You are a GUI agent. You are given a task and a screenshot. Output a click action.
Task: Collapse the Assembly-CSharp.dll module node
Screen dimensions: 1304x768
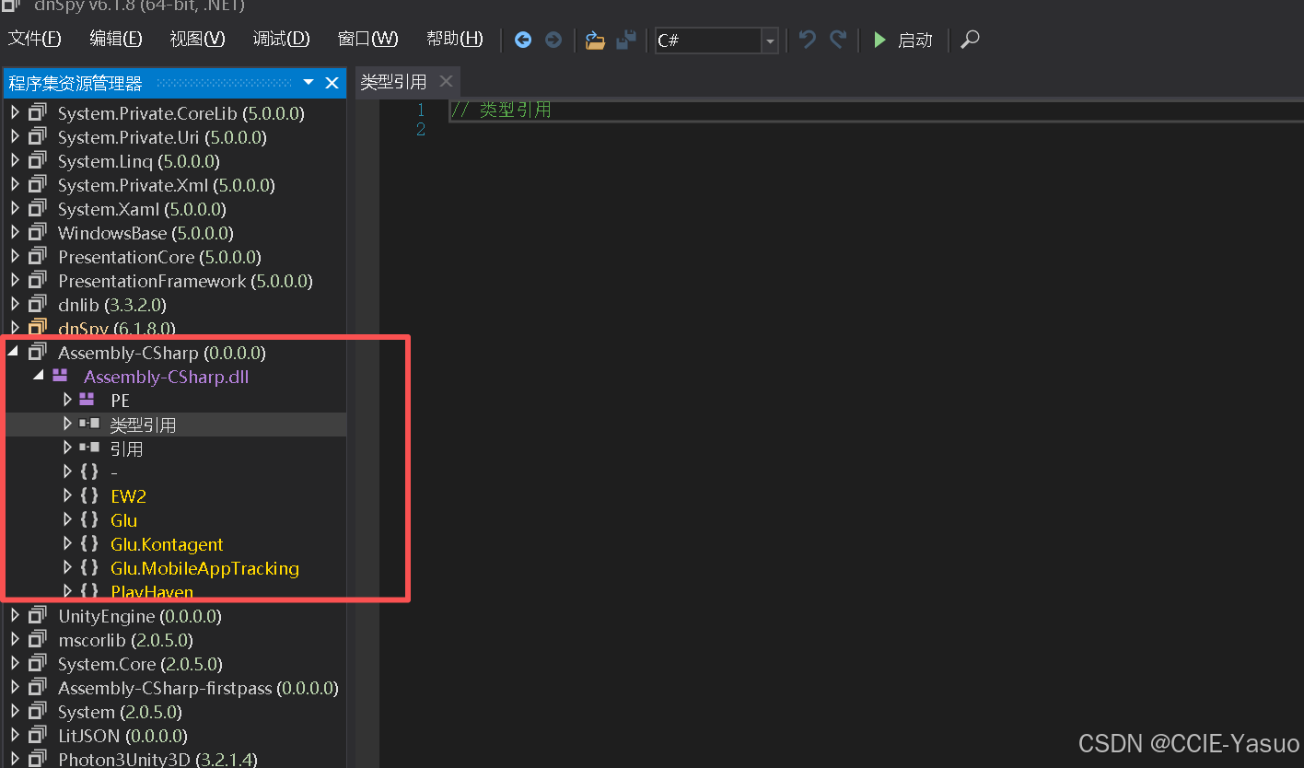pyautogui.click(x=39, y=376)
